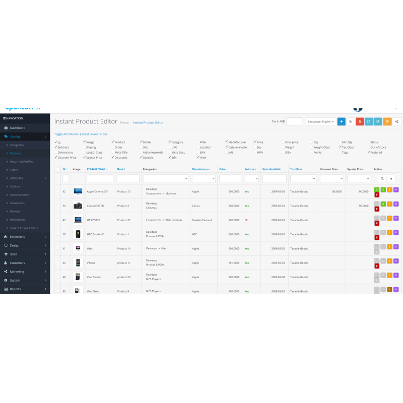Clear filters with the X button
Screen dimensions: 403x403
pyautogui.click(x=391, y=178)
